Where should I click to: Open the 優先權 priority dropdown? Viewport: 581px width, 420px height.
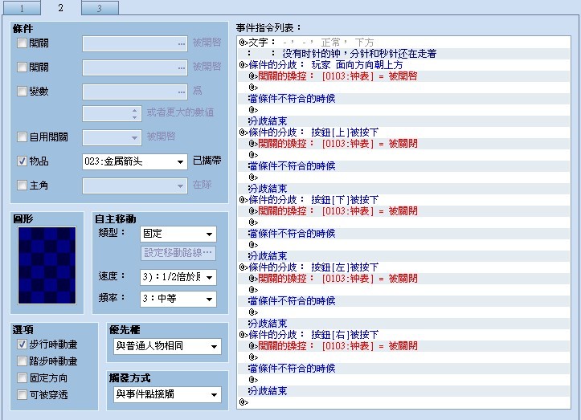click(167, 347)
